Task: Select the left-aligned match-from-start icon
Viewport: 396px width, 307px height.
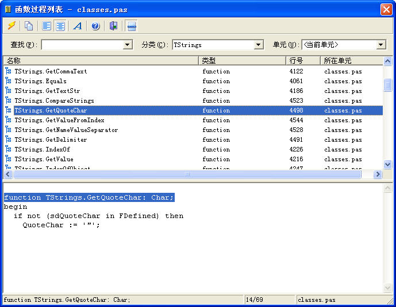Action: click(x=47, y=26)
